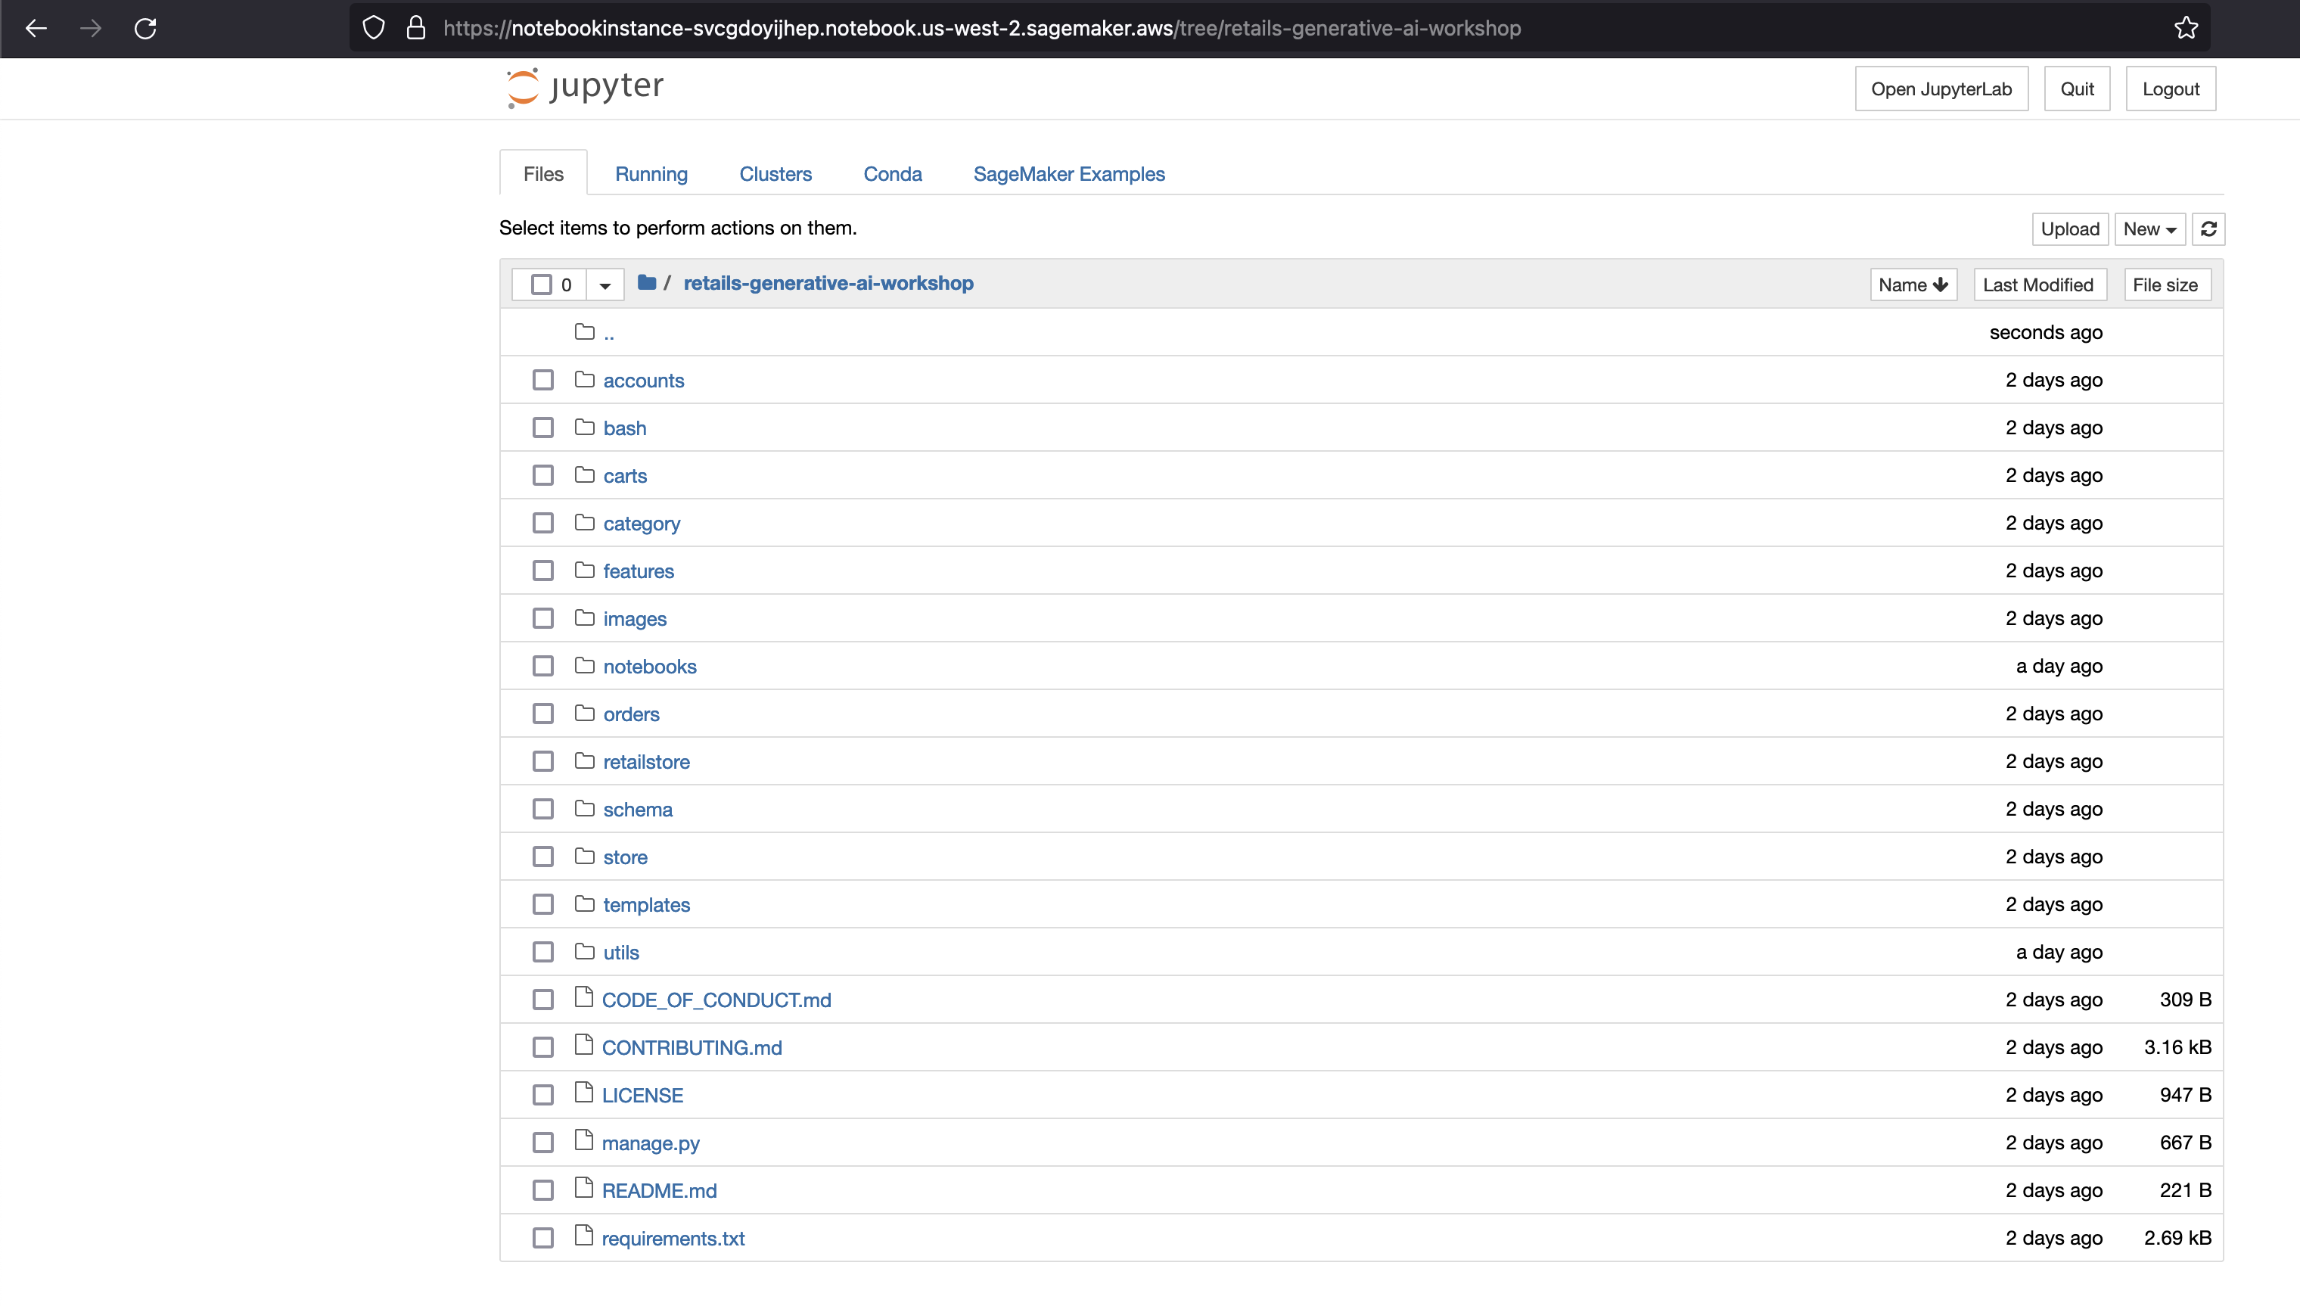The height and width of the screenshot is (1306, 2300).
Task: Sort files by Name column
Action: pyautogui.click(x=1912, y=285)
